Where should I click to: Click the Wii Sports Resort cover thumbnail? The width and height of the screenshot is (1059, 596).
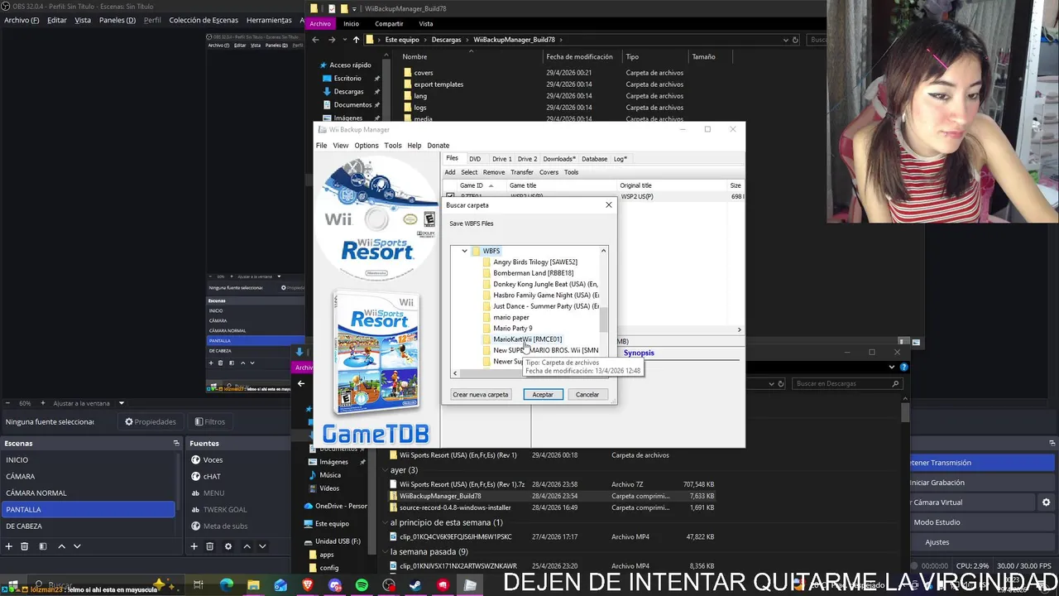coord(376,354)
